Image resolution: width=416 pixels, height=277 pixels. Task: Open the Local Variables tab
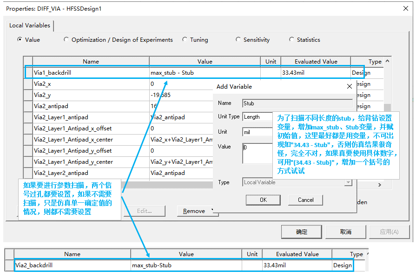(29, 26)
